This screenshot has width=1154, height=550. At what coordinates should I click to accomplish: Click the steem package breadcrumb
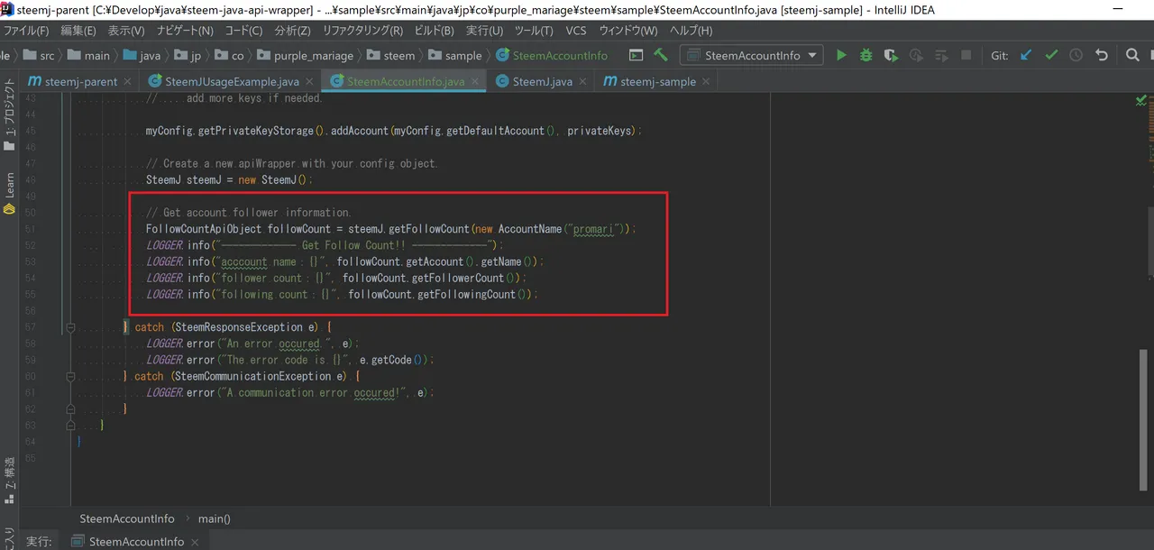pyautogui.click(x=390, y=55)
